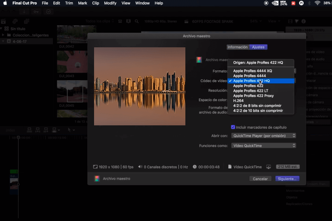Toggle filmstrip view icon in browser
332x221 pixels.
(x=128, y=21)
